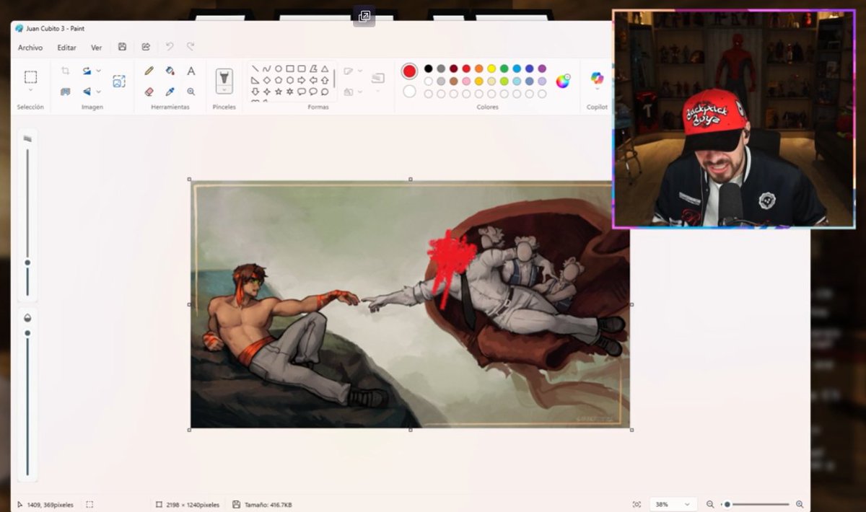This screenshot has height=512, width=866.
Task: Click the Flip image icon
Action: tap(87, 92)
